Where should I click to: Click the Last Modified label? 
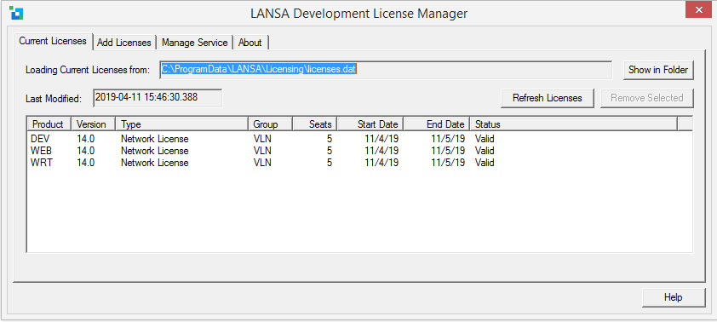click(x=54, y=98)
